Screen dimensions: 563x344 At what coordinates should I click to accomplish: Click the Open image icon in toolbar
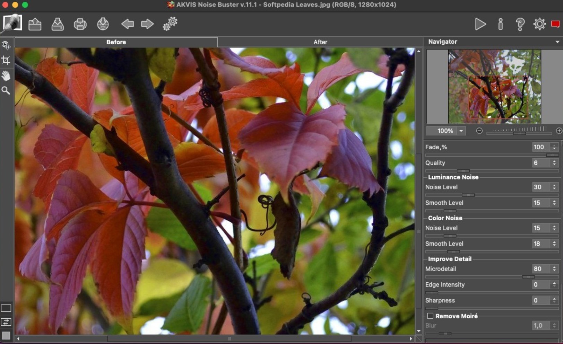point(35,24)
